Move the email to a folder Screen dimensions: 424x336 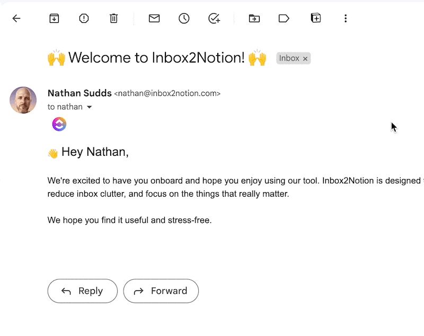[254, 18]
